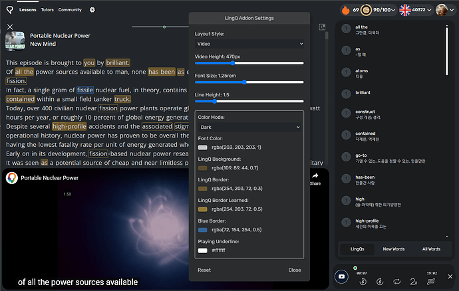
Task: Click the 'New Mind' course name
Action: pos(43,44)
